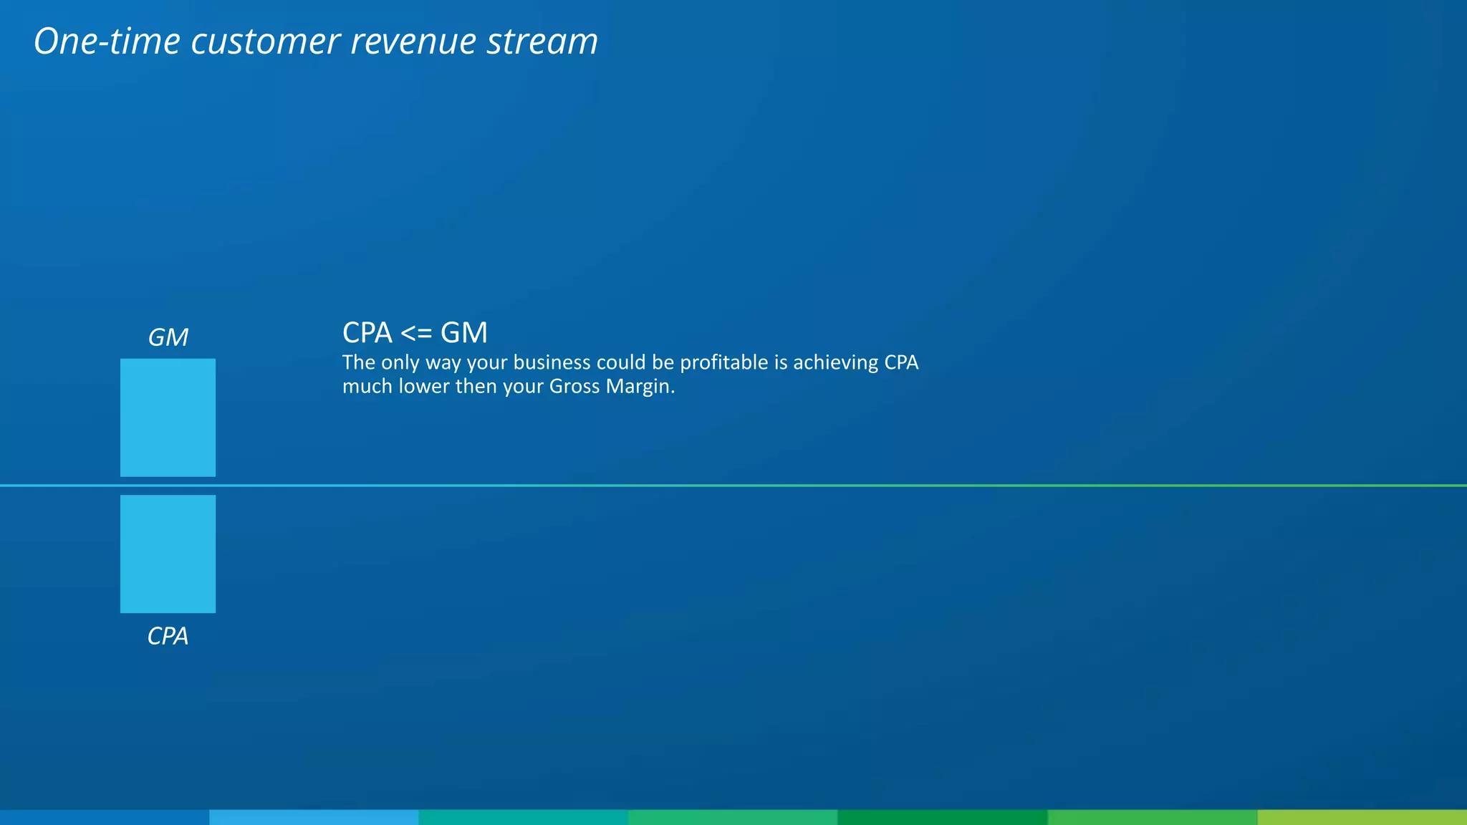Click the slide title 'One-time customer revenue stream'
1467x825 pixels.
(316, 42)
